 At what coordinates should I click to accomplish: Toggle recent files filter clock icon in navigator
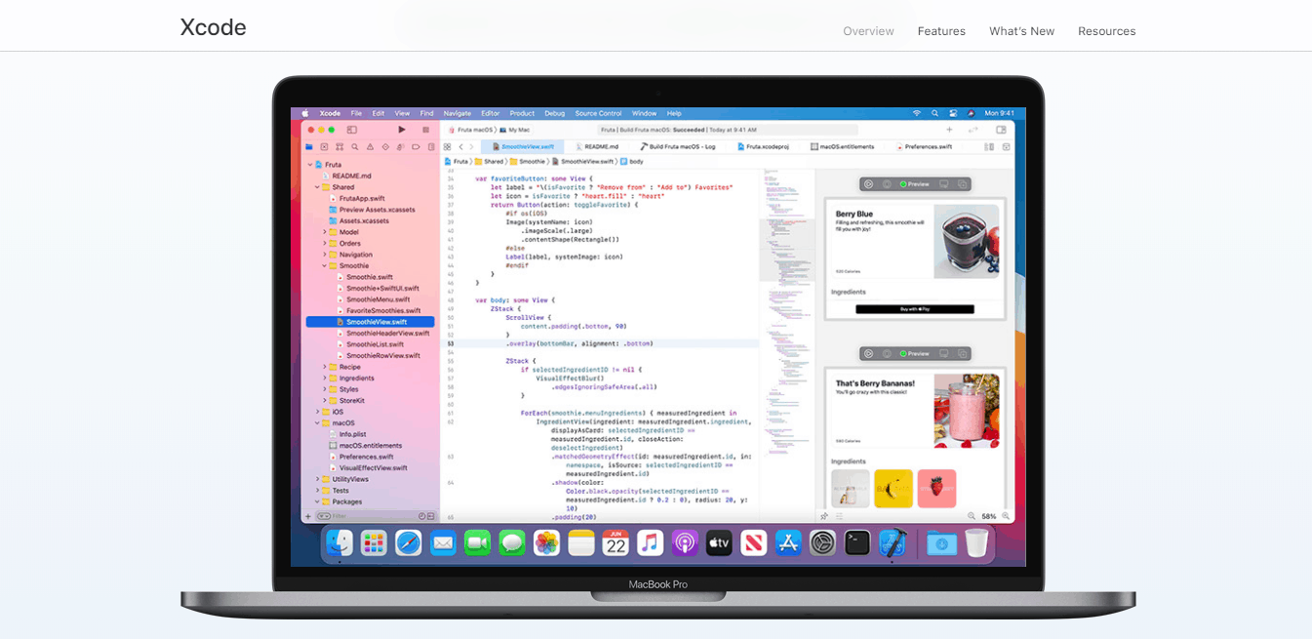[422, 516]
